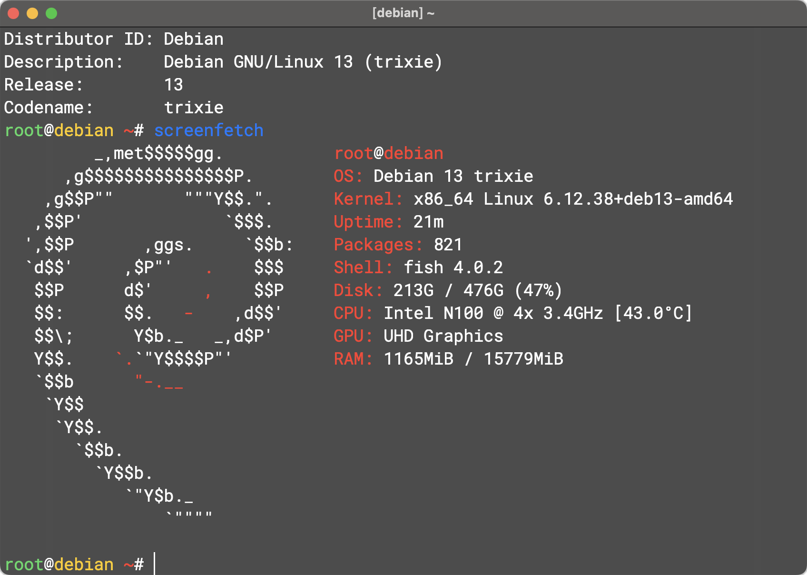The image size is (807, 575).
Task: Click the yellow minimize window button
Action: [32, 13]
